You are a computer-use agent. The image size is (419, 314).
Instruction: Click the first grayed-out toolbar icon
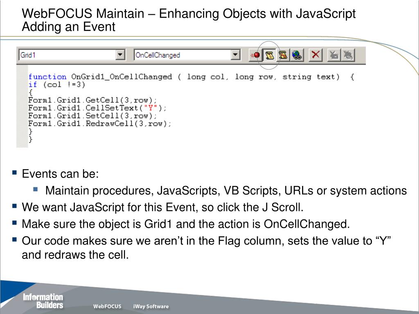point(334,55)
